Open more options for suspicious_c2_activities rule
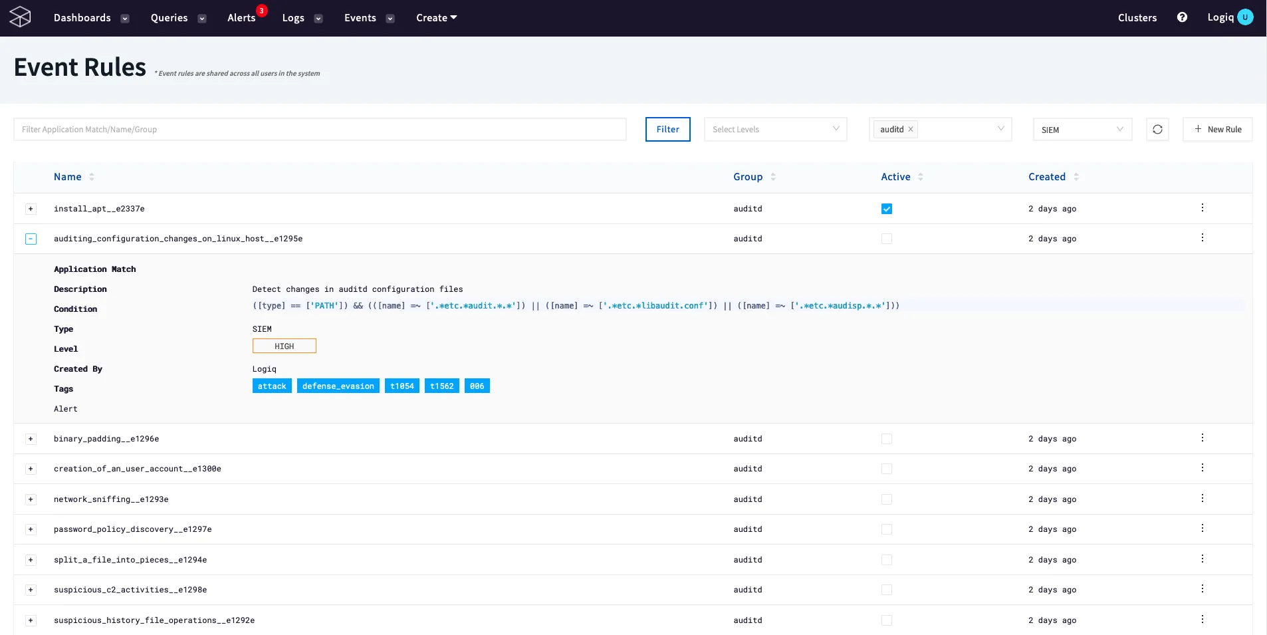1267x635 pixels. pos(1202,588)
